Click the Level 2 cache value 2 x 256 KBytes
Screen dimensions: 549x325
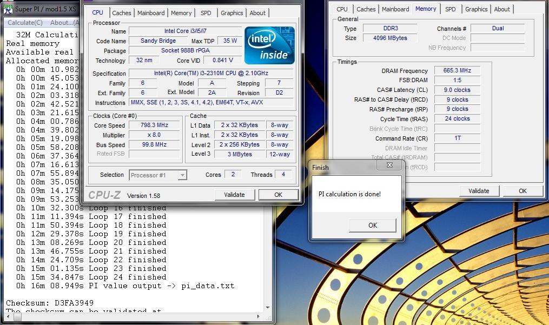[240, 144]
